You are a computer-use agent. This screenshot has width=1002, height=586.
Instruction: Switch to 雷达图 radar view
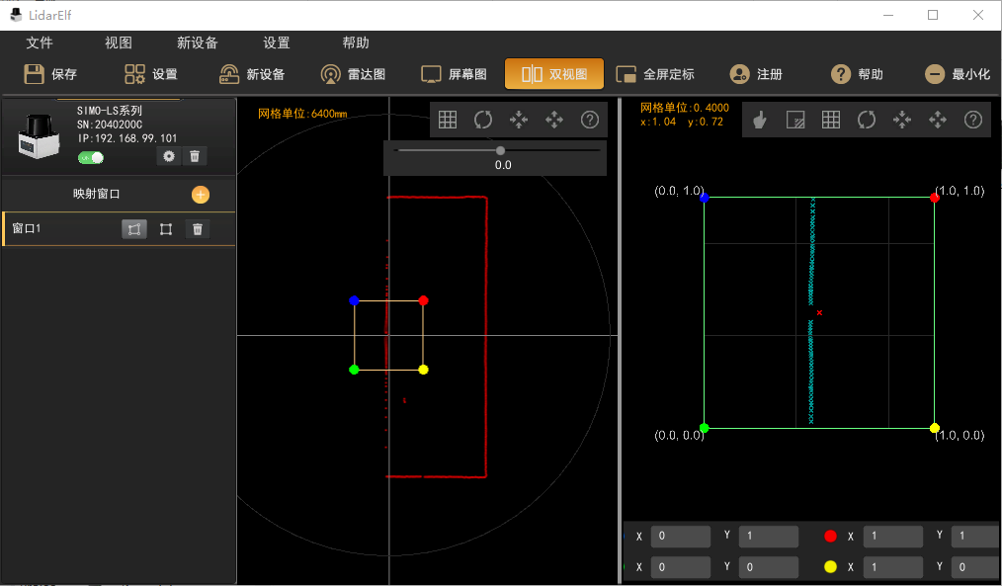point(353,74)
